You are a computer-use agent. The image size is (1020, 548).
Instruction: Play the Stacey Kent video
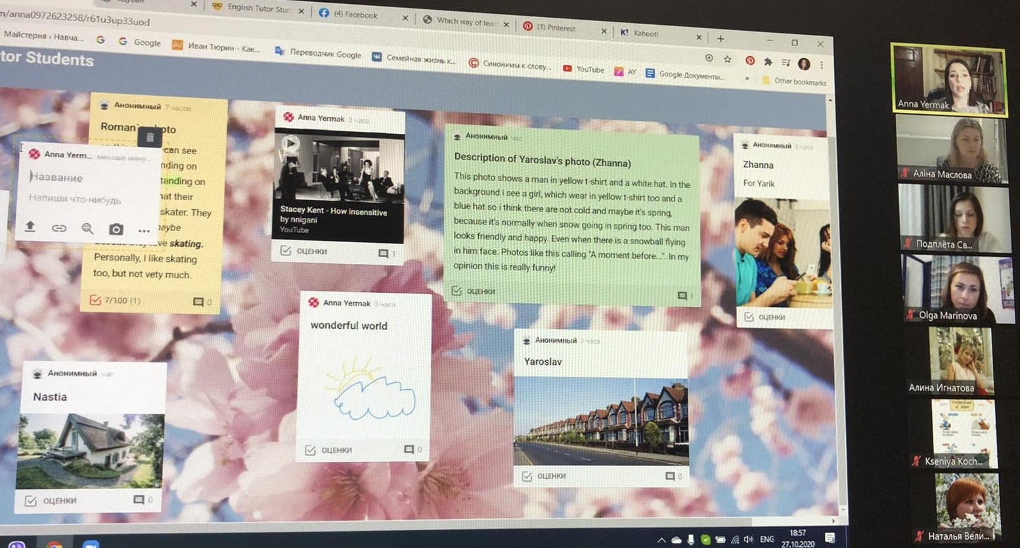point(290,143)
